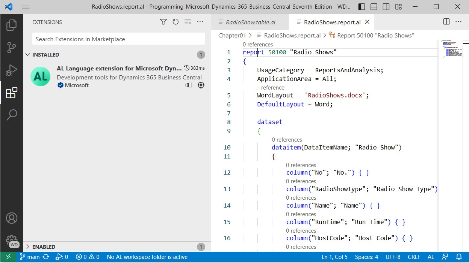Close the RadioShows.report.al tab
The width and height of the screenshot is (469, 263).
pos(367,22)
